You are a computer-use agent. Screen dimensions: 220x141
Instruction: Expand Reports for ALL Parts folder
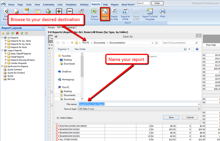click(6, 44)
